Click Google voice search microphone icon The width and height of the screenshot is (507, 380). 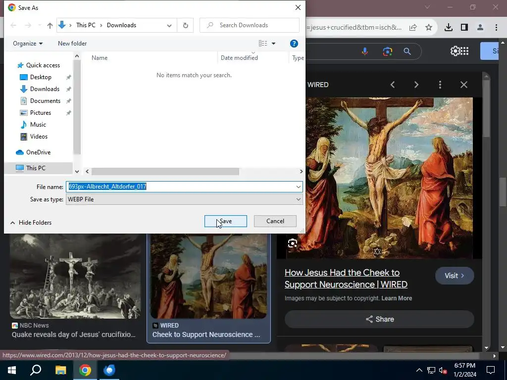[365, 51]
